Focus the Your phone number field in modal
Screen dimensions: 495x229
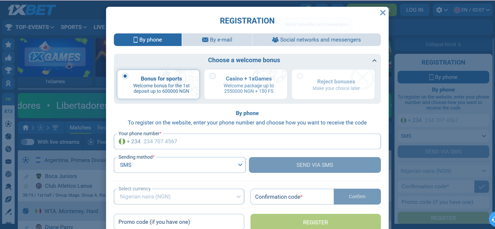[247, 142]
